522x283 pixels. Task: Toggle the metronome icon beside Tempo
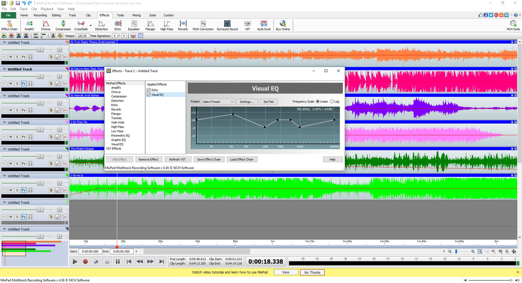point(53,36)
